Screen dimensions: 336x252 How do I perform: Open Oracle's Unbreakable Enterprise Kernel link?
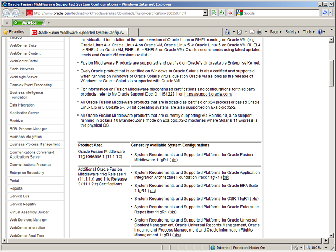216,63
